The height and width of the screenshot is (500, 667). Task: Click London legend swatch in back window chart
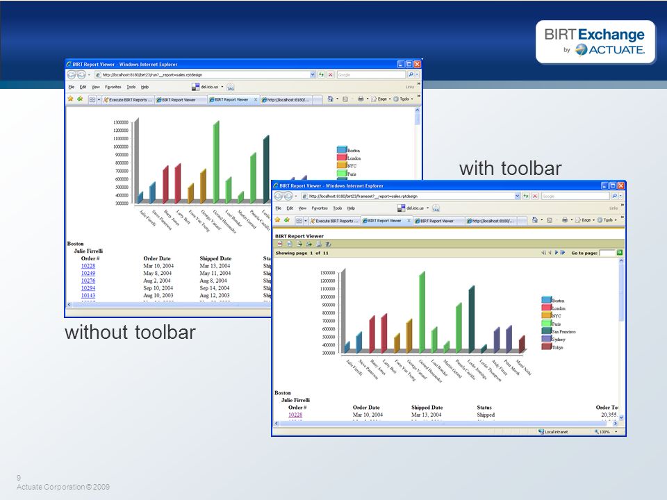click(x=342, y=158)
